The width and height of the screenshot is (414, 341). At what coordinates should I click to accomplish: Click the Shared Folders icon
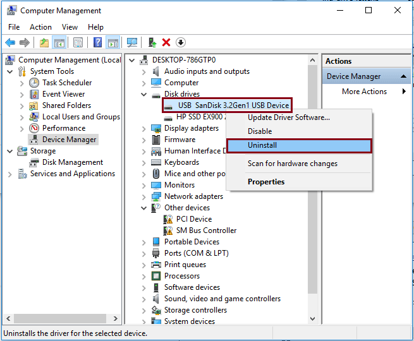(33, 105)
